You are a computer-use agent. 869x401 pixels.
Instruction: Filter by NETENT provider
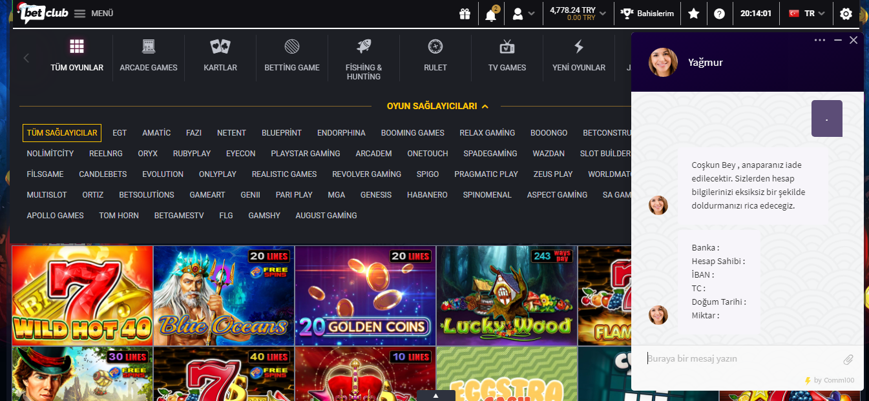tap(231, 133)
